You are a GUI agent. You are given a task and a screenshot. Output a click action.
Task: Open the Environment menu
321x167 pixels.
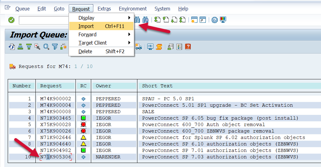point(133,9)
